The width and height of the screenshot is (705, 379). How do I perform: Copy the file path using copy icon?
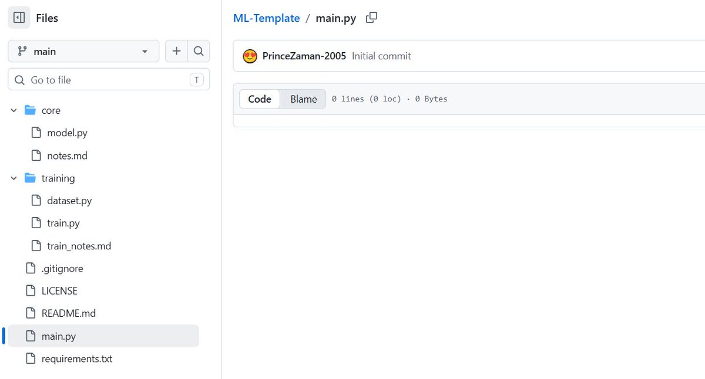click(x=371, y=18)
